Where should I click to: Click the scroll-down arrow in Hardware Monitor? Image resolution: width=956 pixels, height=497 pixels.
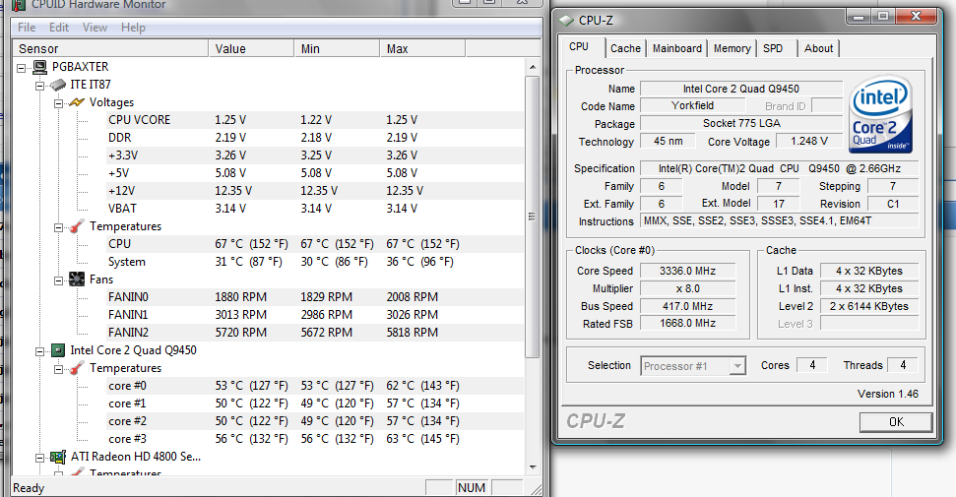[x=533, y=467]
